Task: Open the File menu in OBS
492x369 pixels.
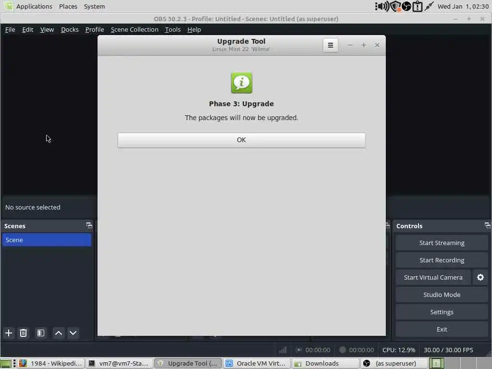Action: [x=10, y=29]
